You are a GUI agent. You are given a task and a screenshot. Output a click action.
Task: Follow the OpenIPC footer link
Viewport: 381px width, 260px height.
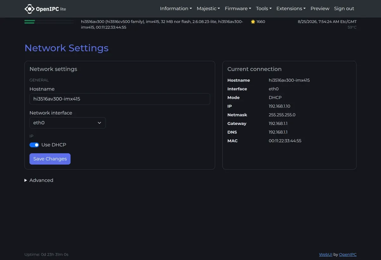point(348,255)
